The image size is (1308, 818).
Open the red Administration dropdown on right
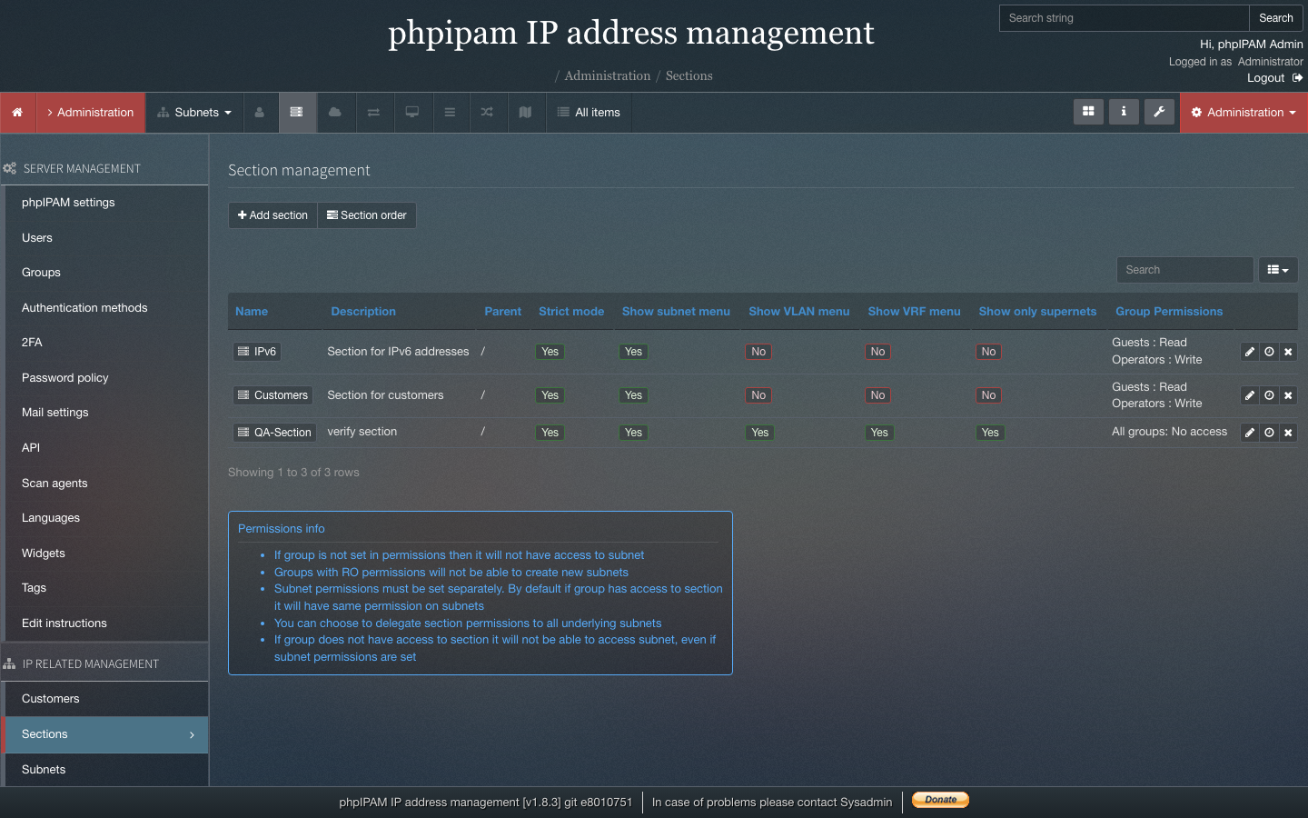click(x=1244, y=113)
